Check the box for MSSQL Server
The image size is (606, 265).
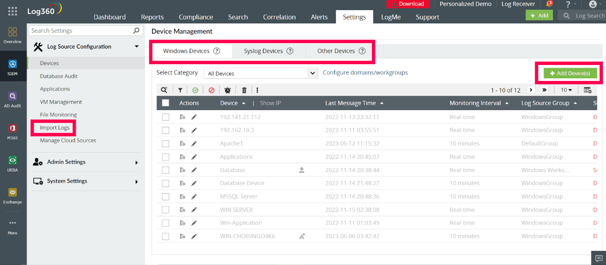165,196
